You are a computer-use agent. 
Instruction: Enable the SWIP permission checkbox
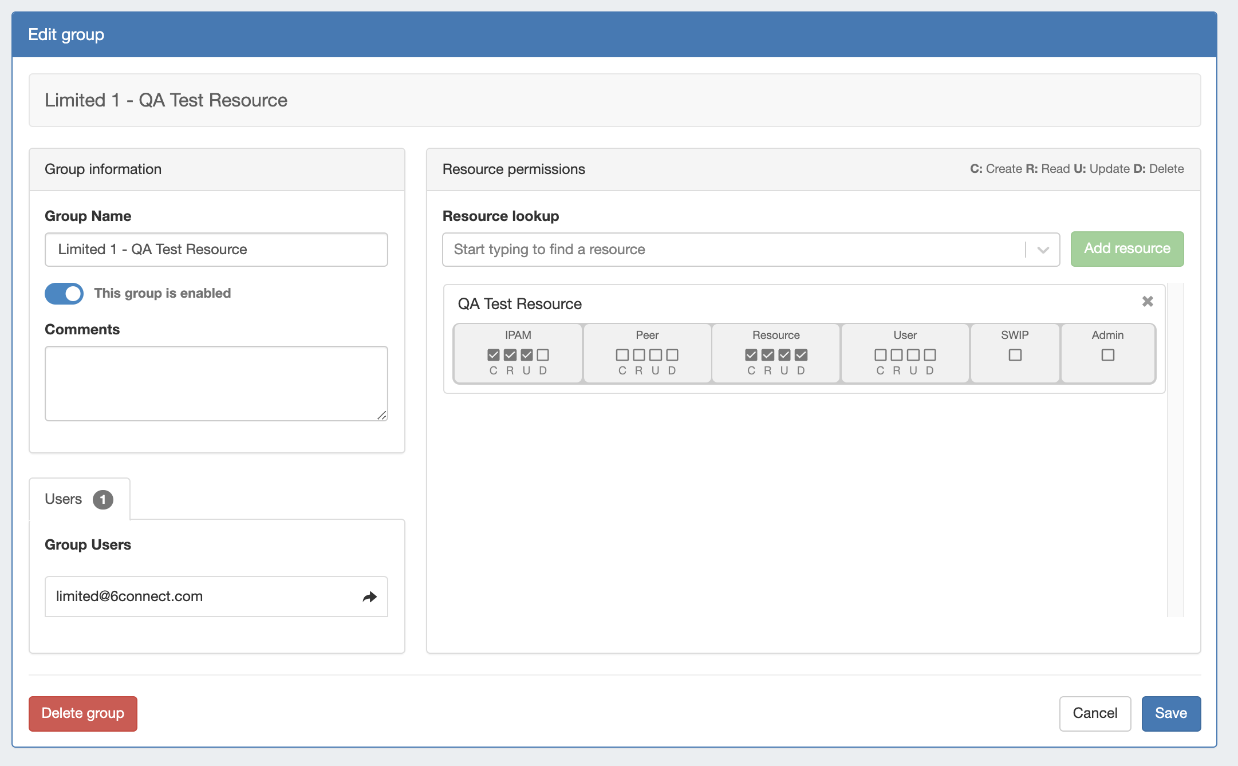click(1015, 355)
